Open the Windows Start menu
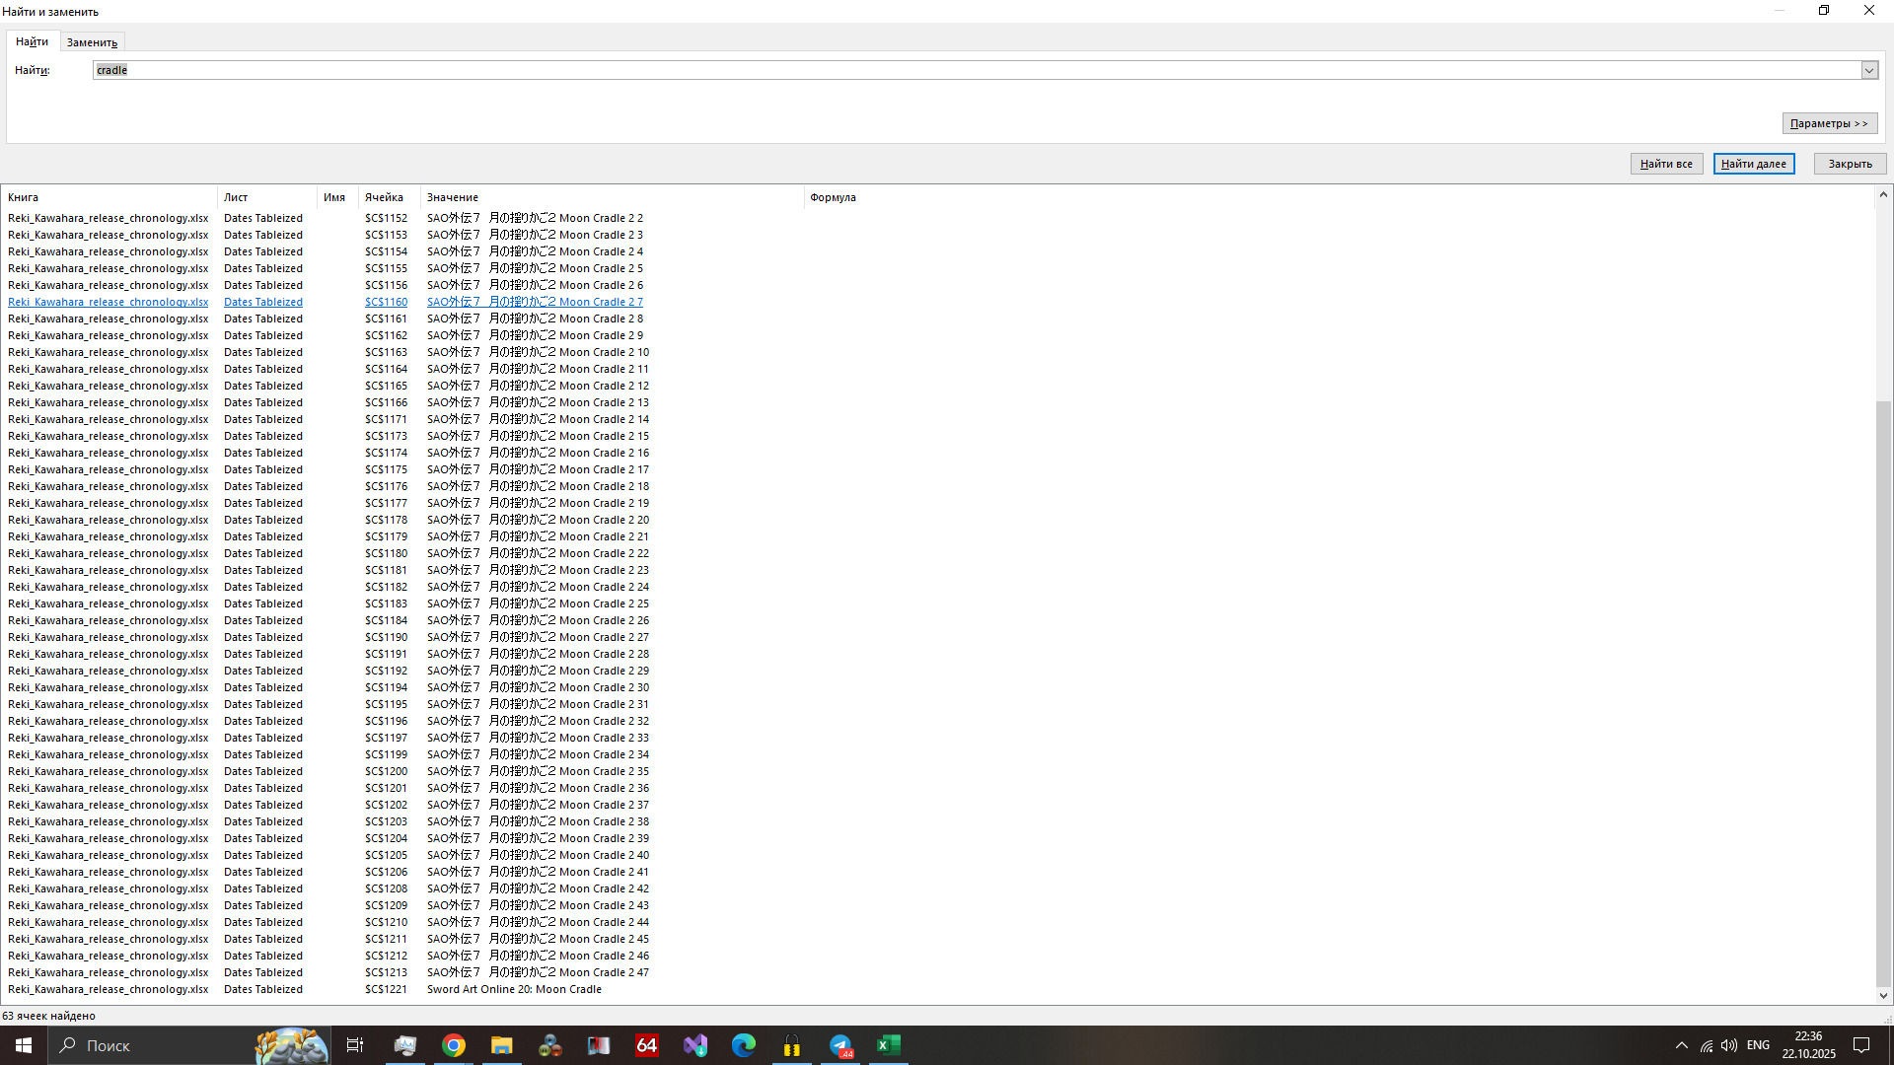Image resolution: width=1894 pixels, height=1065 pixels. coord(24,1045)
